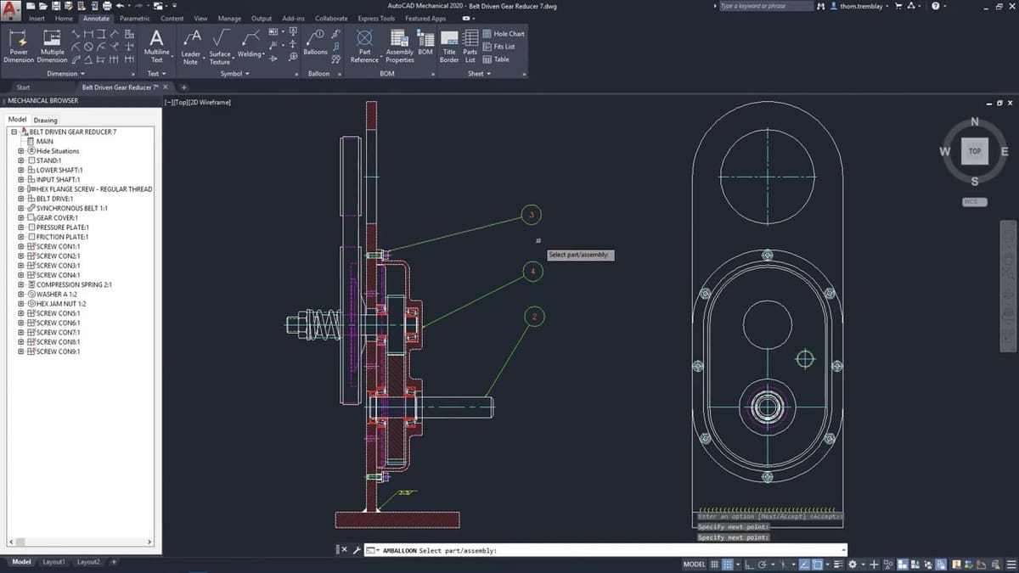Expand the GEAR COVER:1 tree node

pos(20,217)
